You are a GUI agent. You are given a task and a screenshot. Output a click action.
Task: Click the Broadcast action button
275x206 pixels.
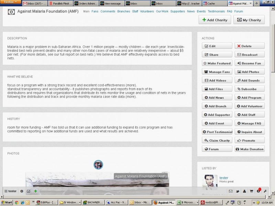[250, 55]
